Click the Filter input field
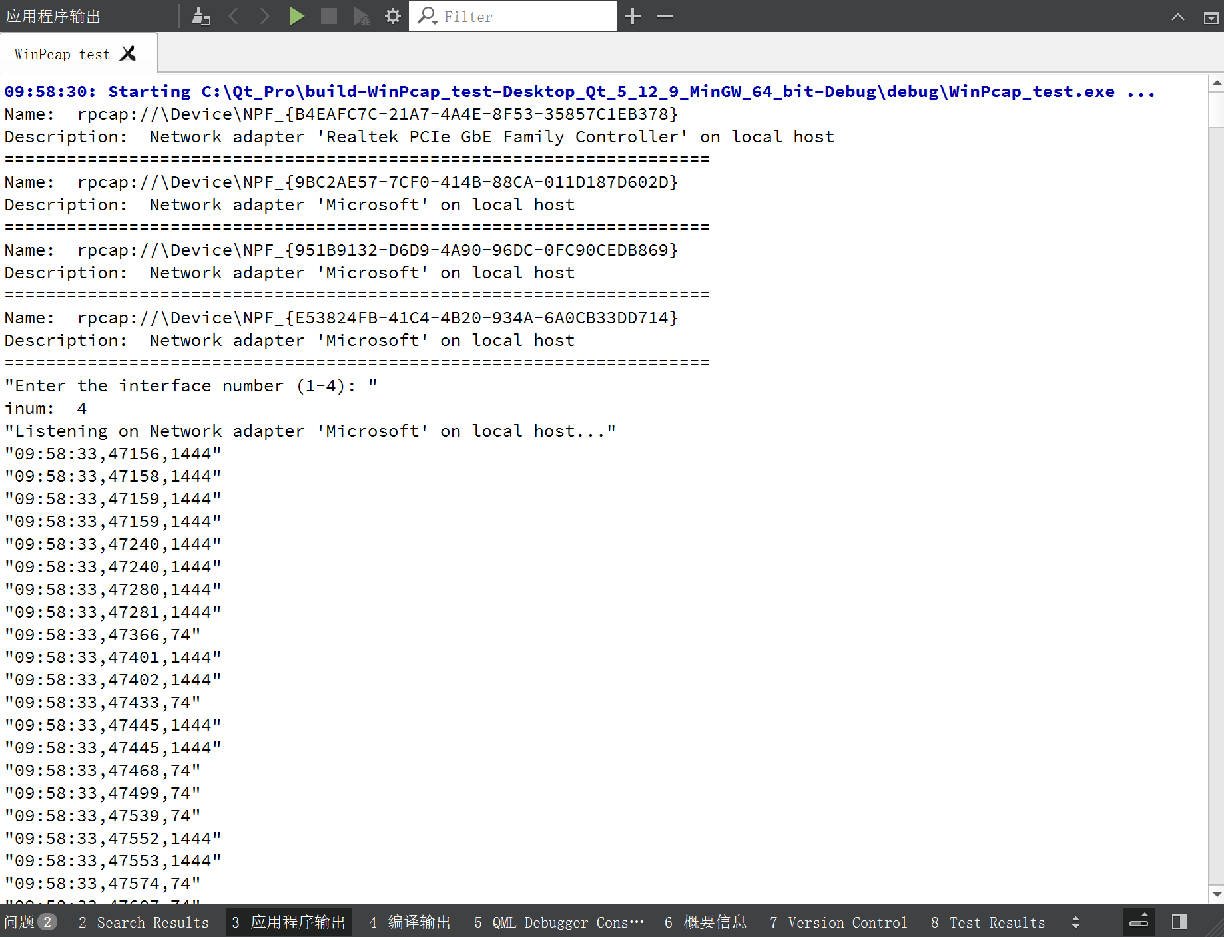1224x937 pixels. tap(513, 16)
